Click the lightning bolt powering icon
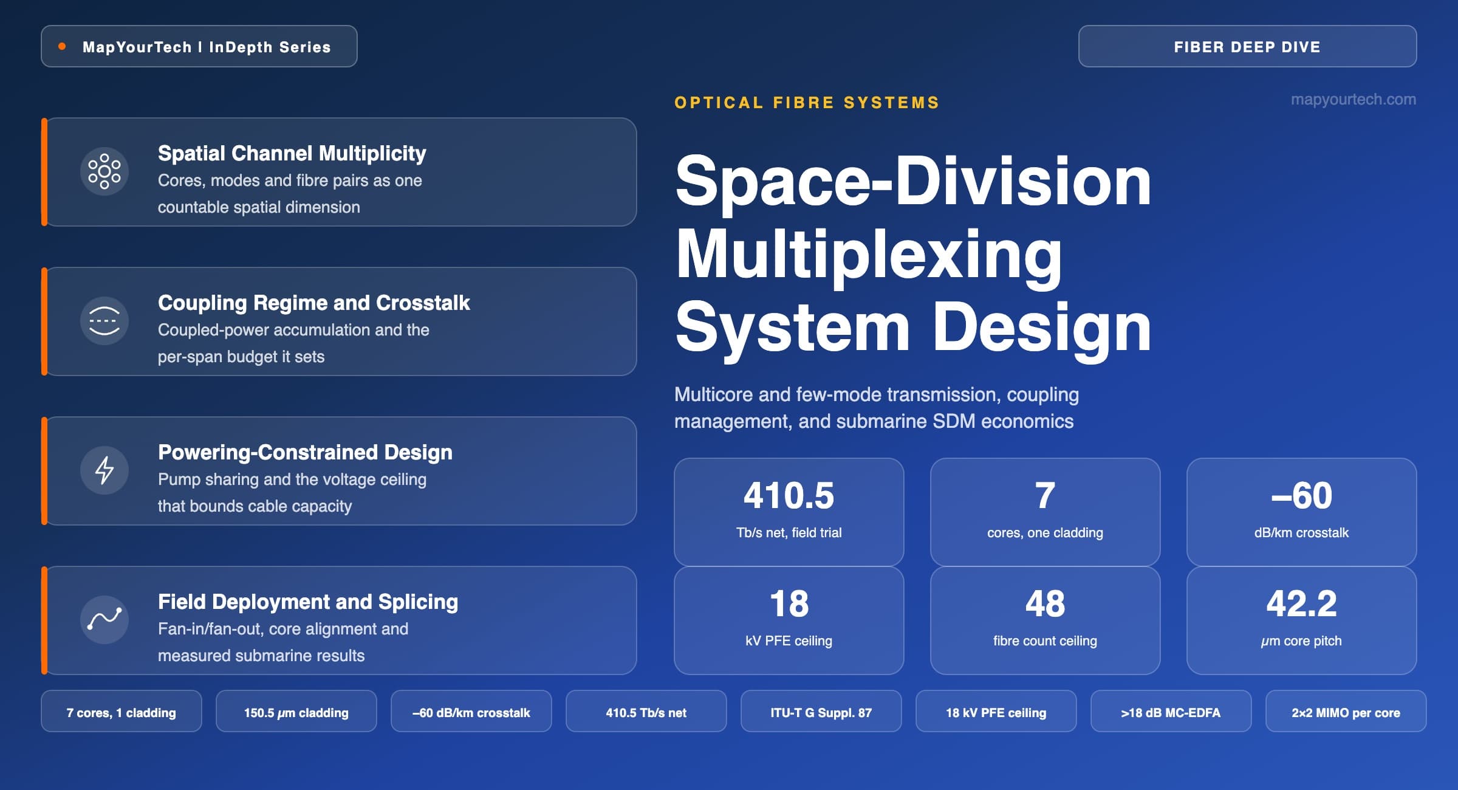This screenshot has width=1458, height=790. point(104,470)
